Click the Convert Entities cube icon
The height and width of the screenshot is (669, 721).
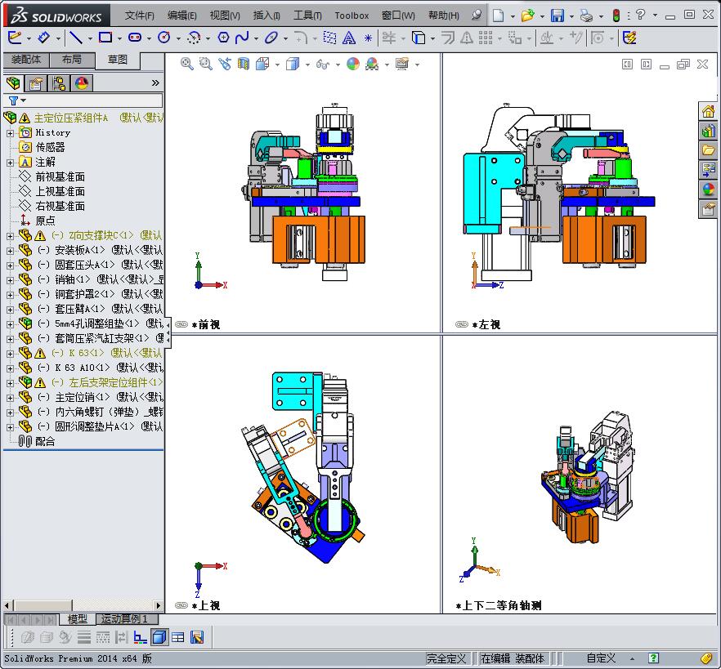click(x=419, y=38)
